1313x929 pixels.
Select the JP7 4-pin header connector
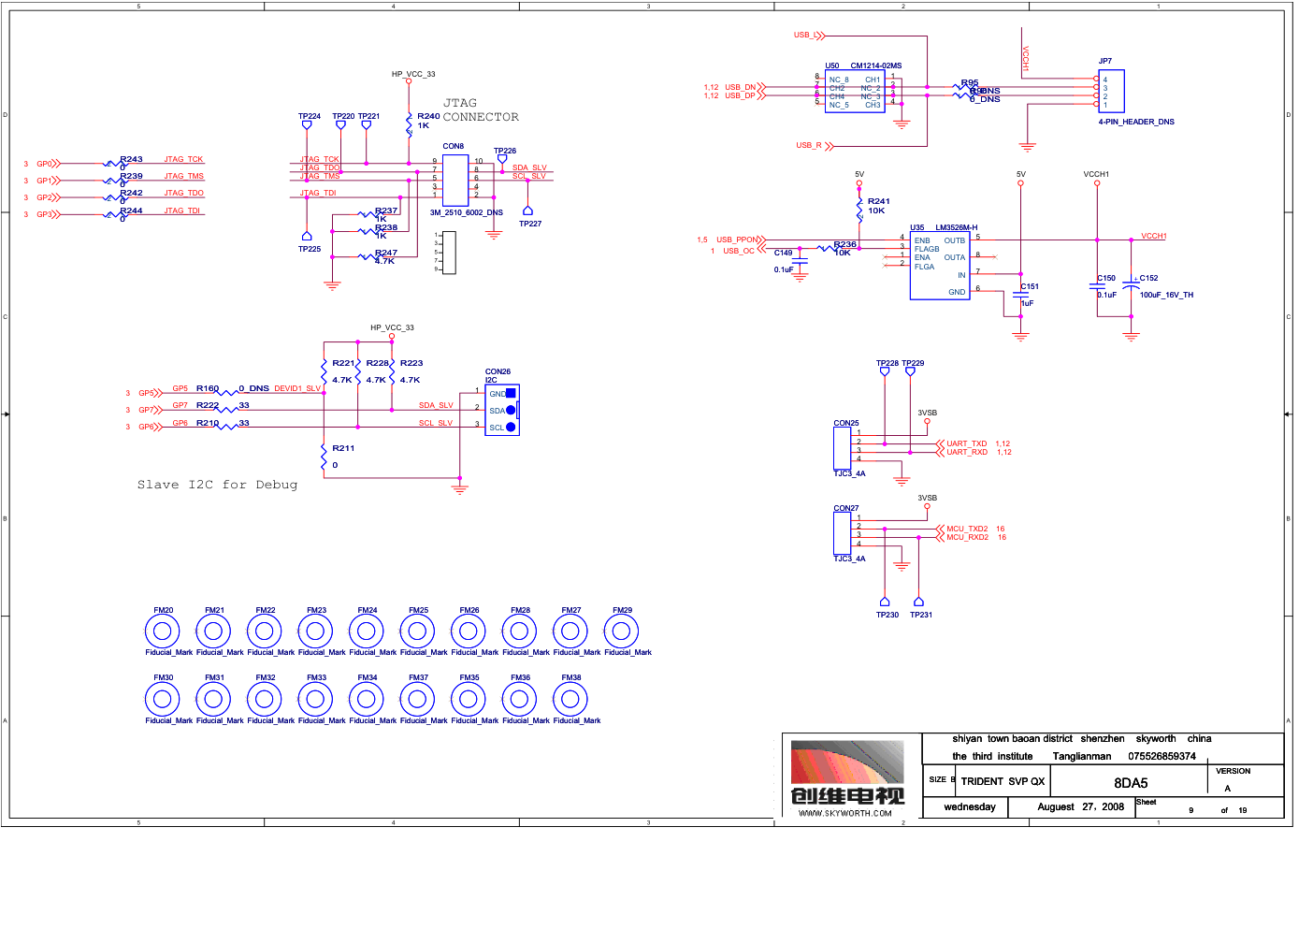click(x=1111, y=92)
